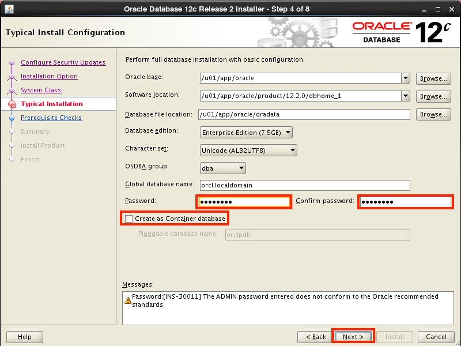This screenshot has width=461, height=346.
Task: Go to System Class step
Action: coord(41,90)
